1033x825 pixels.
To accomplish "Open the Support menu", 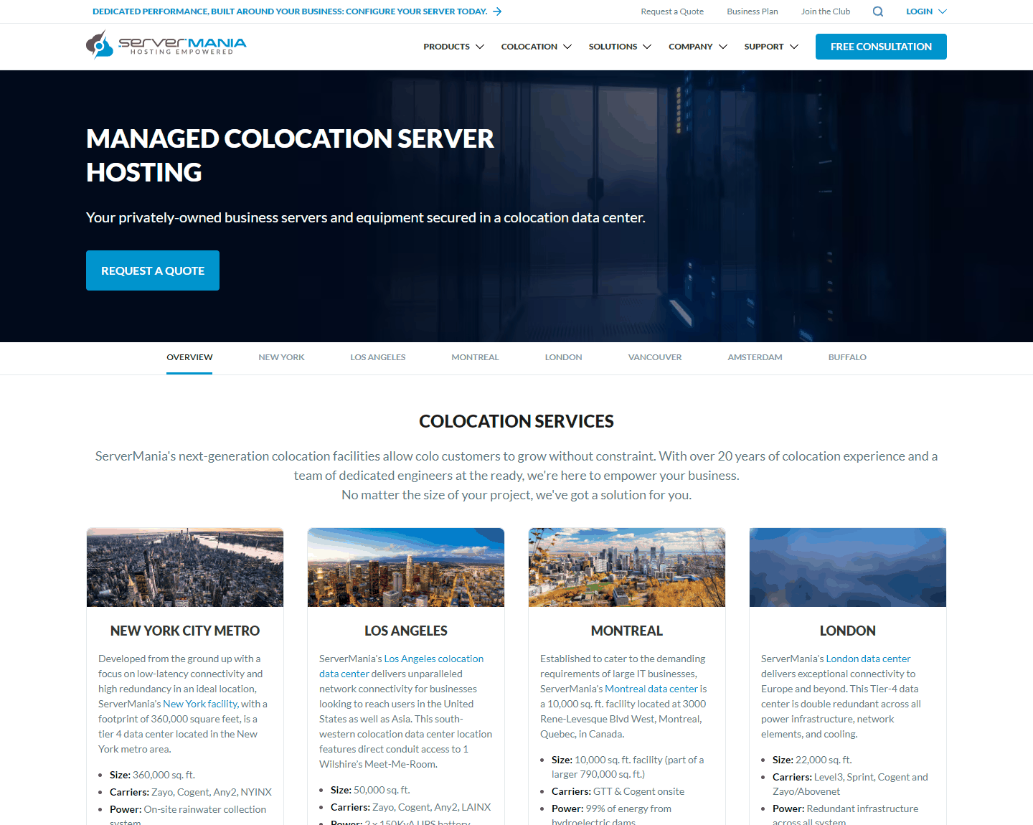I will 764,47.
